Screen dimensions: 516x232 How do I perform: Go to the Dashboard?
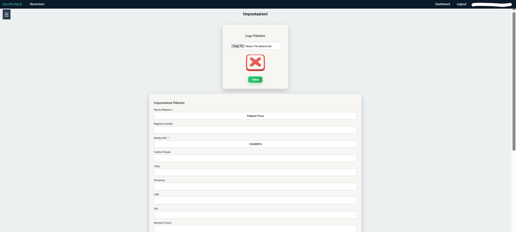442,4
